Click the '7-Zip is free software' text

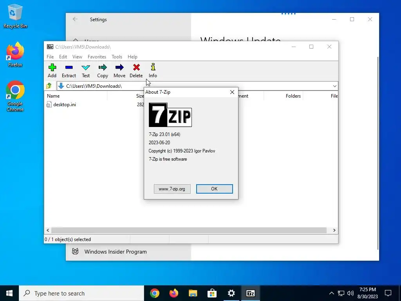coord(168,159)
